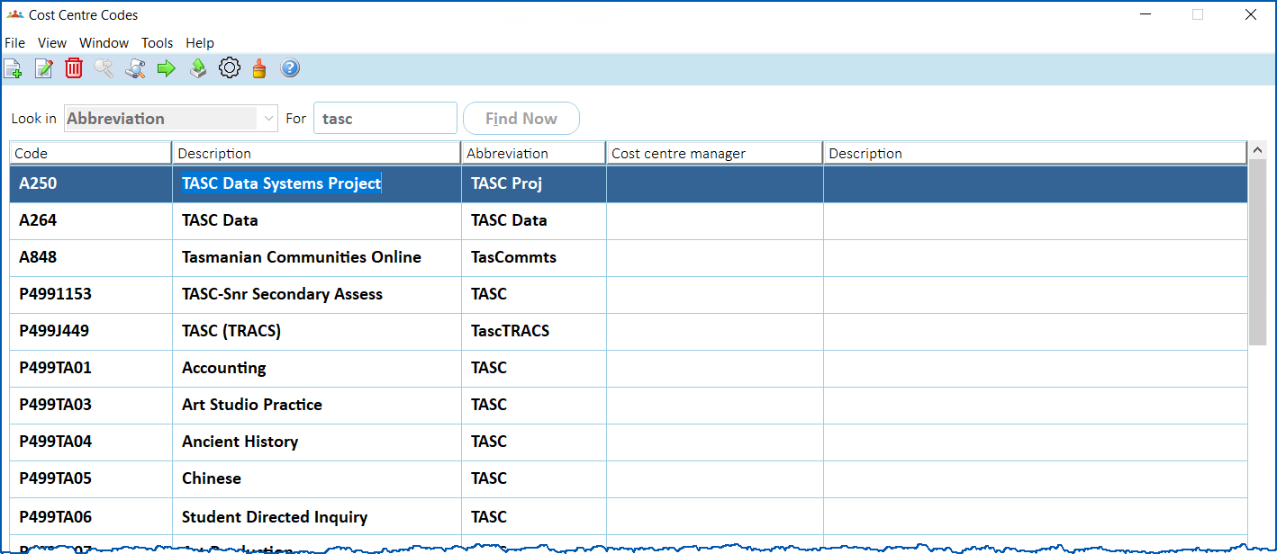
Task: Select row with code A264
Action: (629, 220)
